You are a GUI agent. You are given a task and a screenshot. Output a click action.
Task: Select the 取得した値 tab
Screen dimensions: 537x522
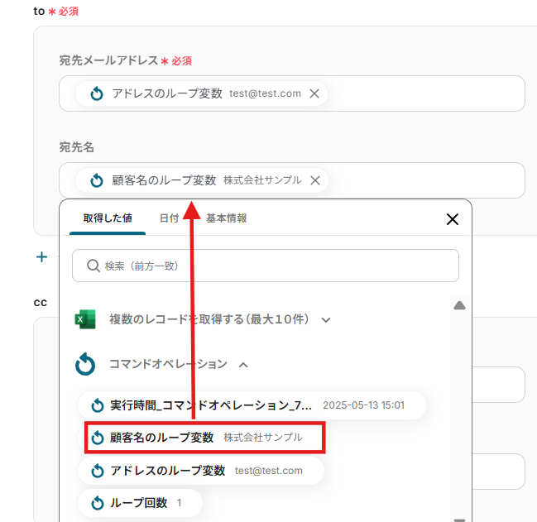pos(107,218)
